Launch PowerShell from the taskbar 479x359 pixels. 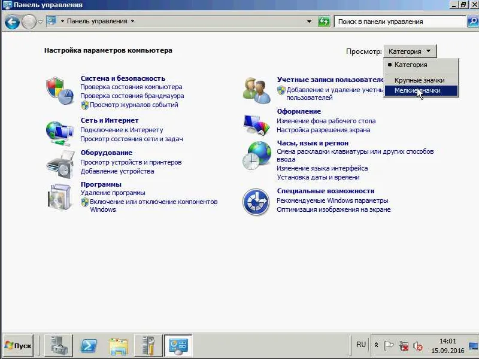(x=88, y=346)
